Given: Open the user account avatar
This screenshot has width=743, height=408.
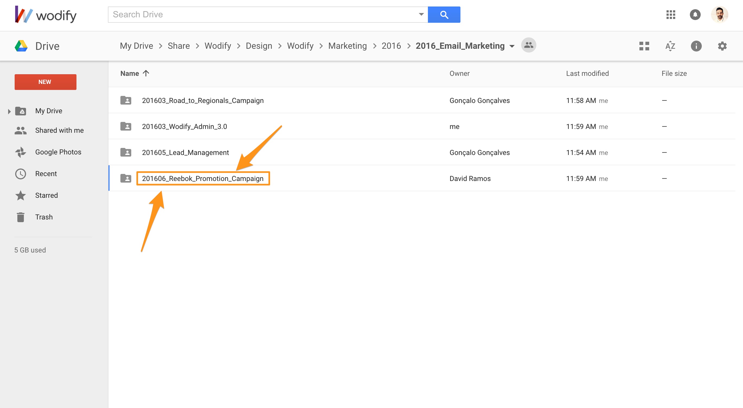Looking at the screenshot, I should tap(719, 15).
